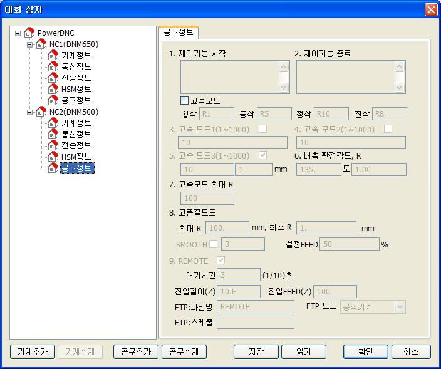Click the NC1(DNM650) house icon

pos(41,44)
